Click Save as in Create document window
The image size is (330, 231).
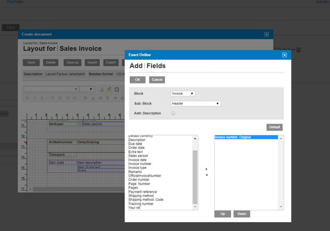click(x=72, y=62)
